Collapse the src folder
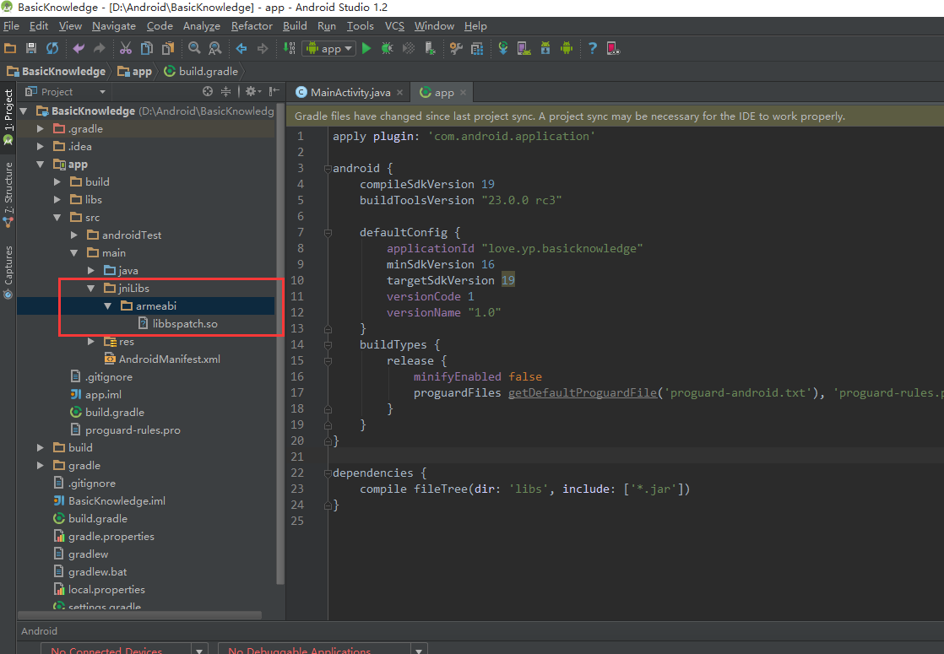The width and height of the screenshot is (944, 654). [57, 217]
